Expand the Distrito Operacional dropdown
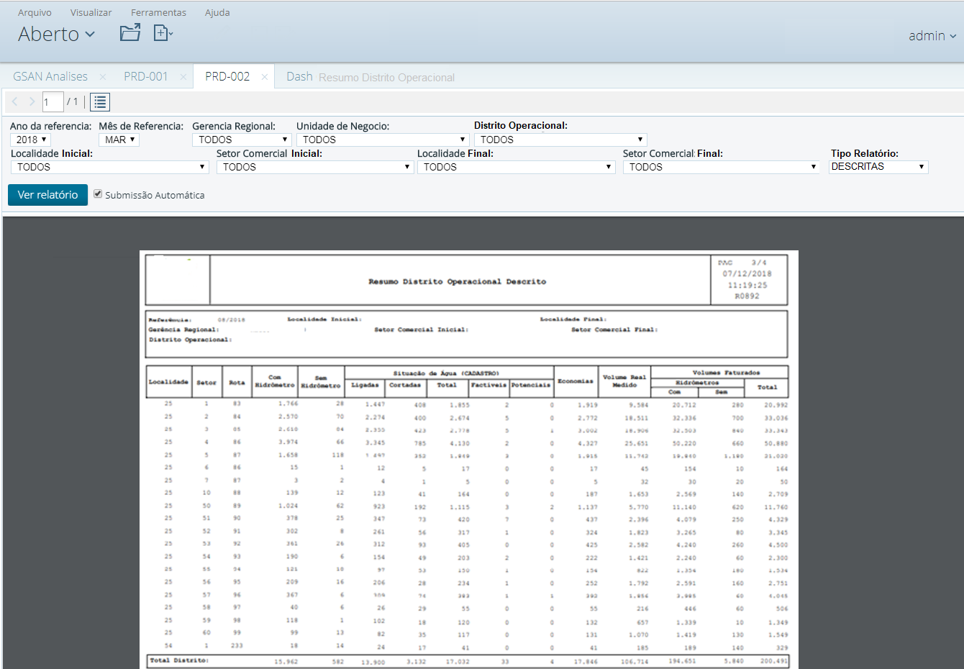Screen dimensions: 964x669 (x=560, y=140)
